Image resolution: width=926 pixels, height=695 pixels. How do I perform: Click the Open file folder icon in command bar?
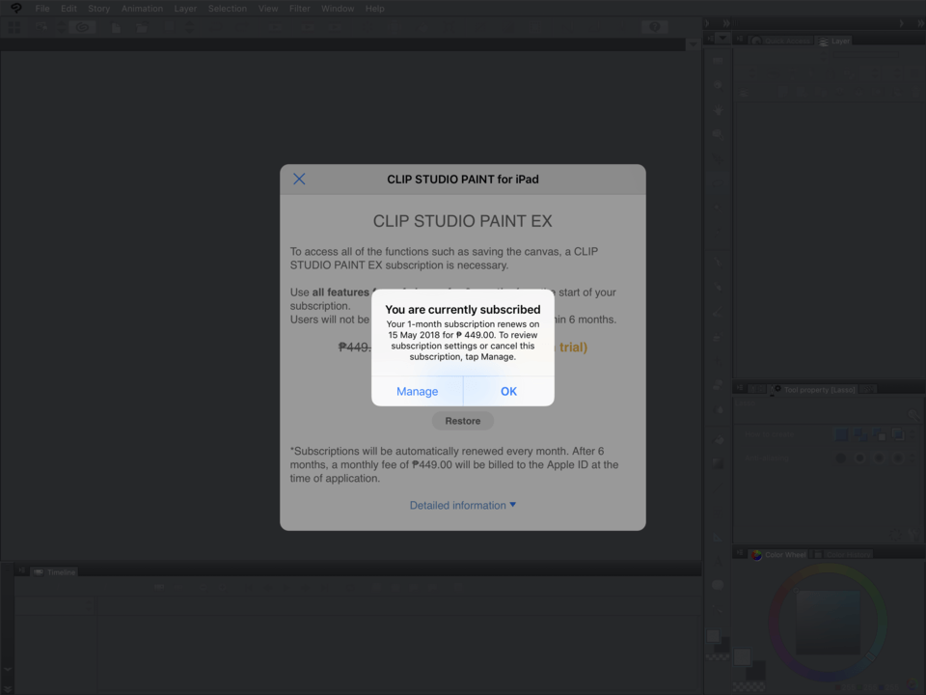coord(142,27)
